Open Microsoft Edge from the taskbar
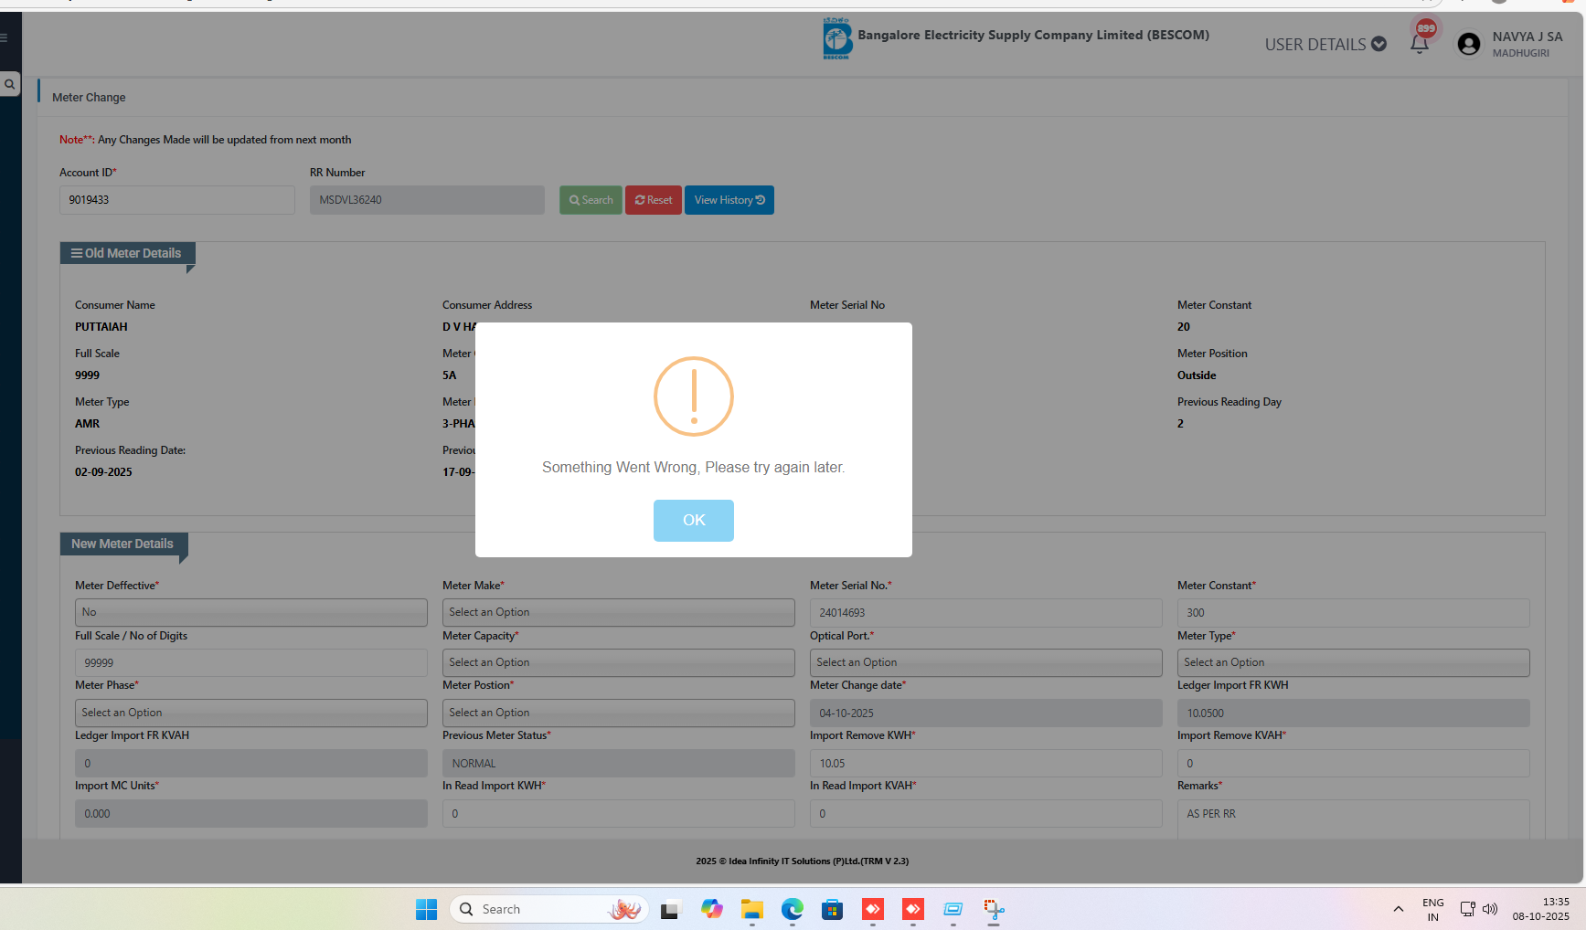1586x930 pixels. (x=792, y=909)
